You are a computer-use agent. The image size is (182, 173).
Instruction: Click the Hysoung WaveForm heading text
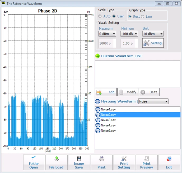(120, 101)
